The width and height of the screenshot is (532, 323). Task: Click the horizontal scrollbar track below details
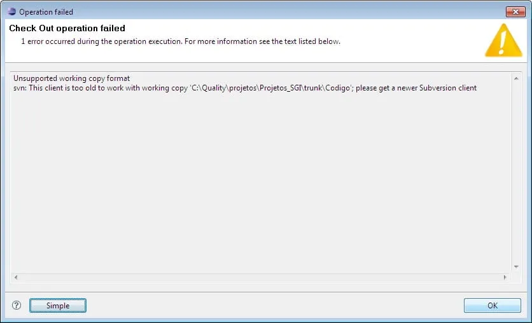tap(255, 278)
